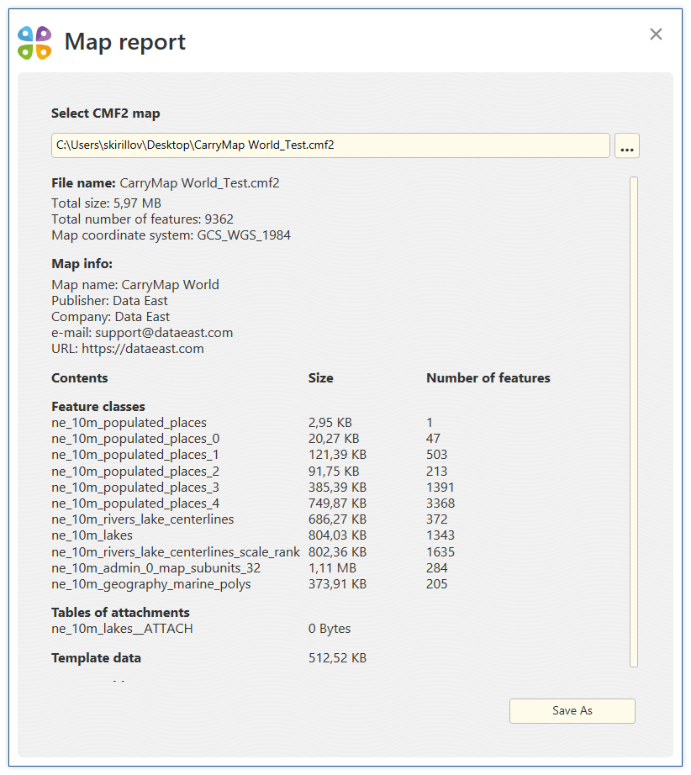
Task: Click the Save As button
Action: click(572, 711)
